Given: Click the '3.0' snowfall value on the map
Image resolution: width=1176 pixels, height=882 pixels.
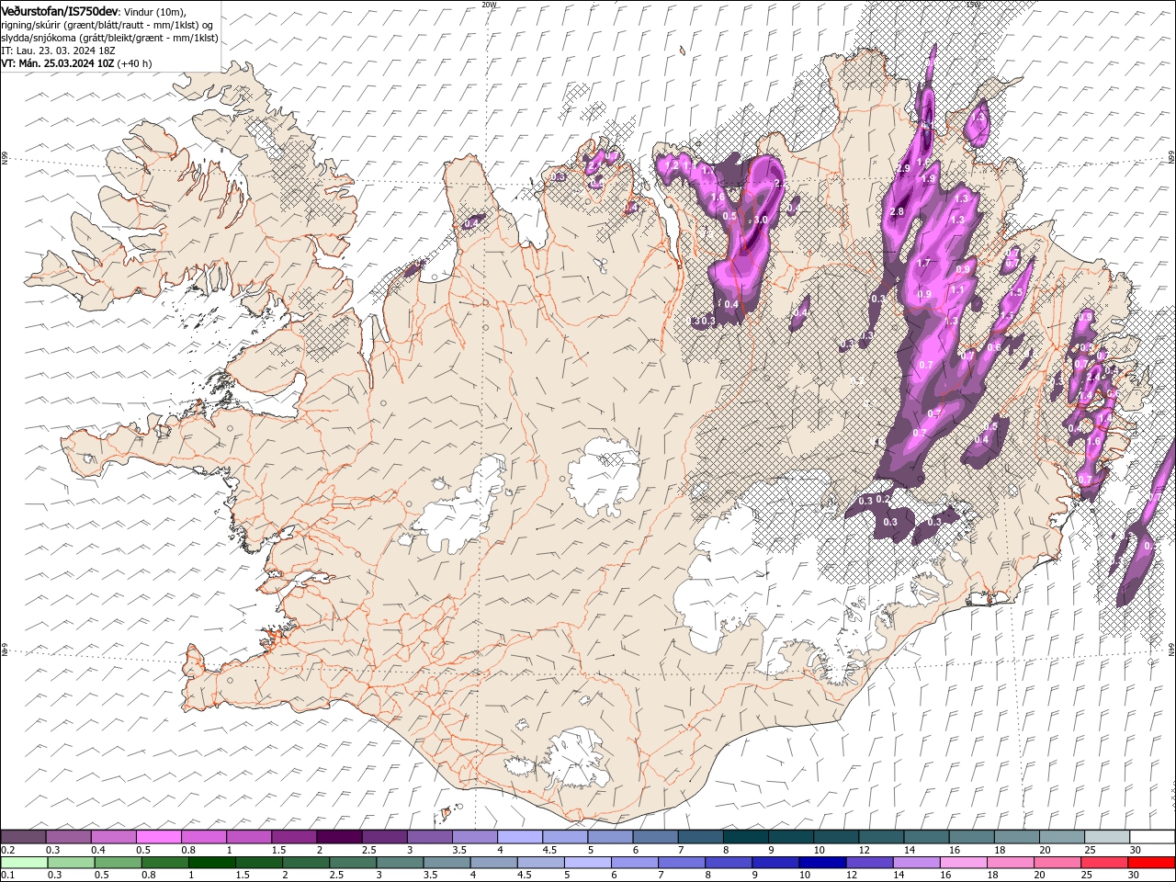Looking at the screenshot, I should coord(761,220).
